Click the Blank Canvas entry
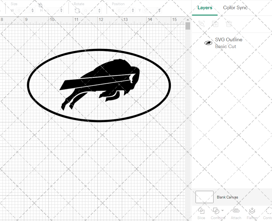Viewport: 272px width, 221px height. [x=228, y=197]
